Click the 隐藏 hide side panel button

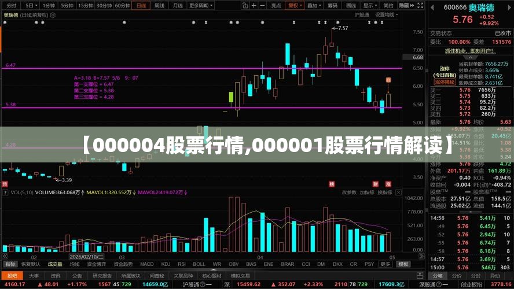[406, 6]
